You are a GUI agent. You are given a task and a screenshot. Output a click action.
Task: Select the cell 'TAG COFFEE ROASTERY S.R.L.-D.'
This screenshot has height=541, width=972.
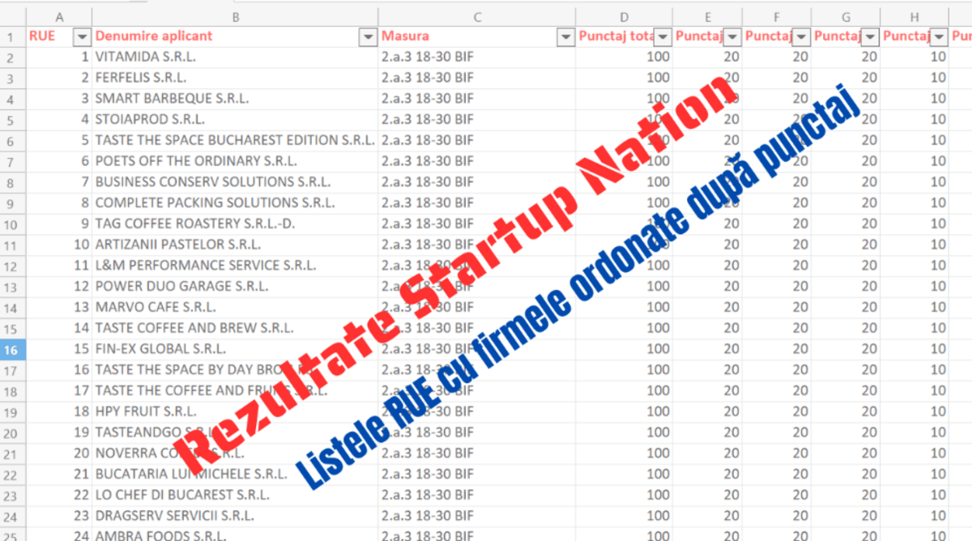236,224
